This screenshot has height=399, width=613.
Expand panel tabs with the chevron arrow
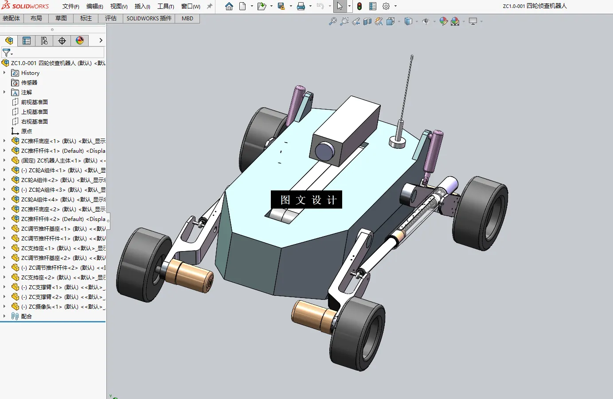[x=101, y=40]
